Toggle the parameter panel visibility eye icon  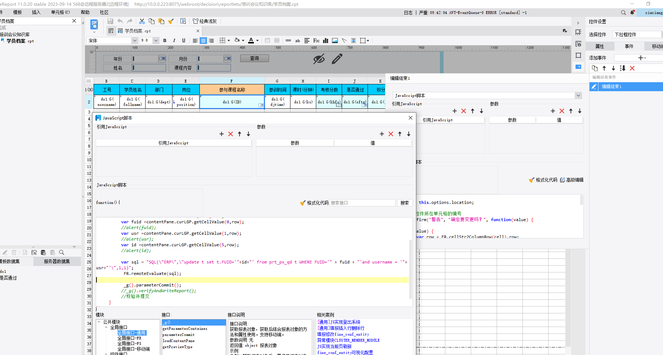click(x=319, y=59)
